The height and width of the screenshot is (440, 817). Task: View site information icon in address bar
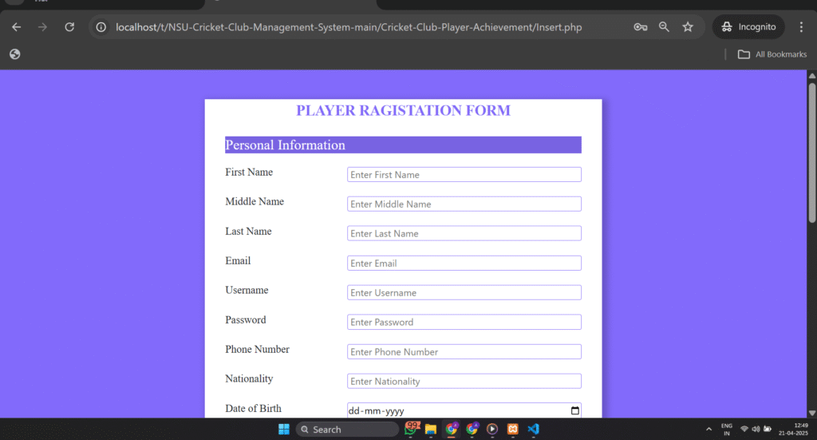[x=101, y=27]
